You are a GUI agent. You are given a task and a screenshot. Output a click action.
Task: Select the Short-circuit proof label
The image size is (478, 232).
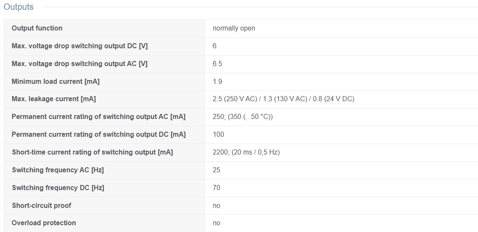click(41, 206)
